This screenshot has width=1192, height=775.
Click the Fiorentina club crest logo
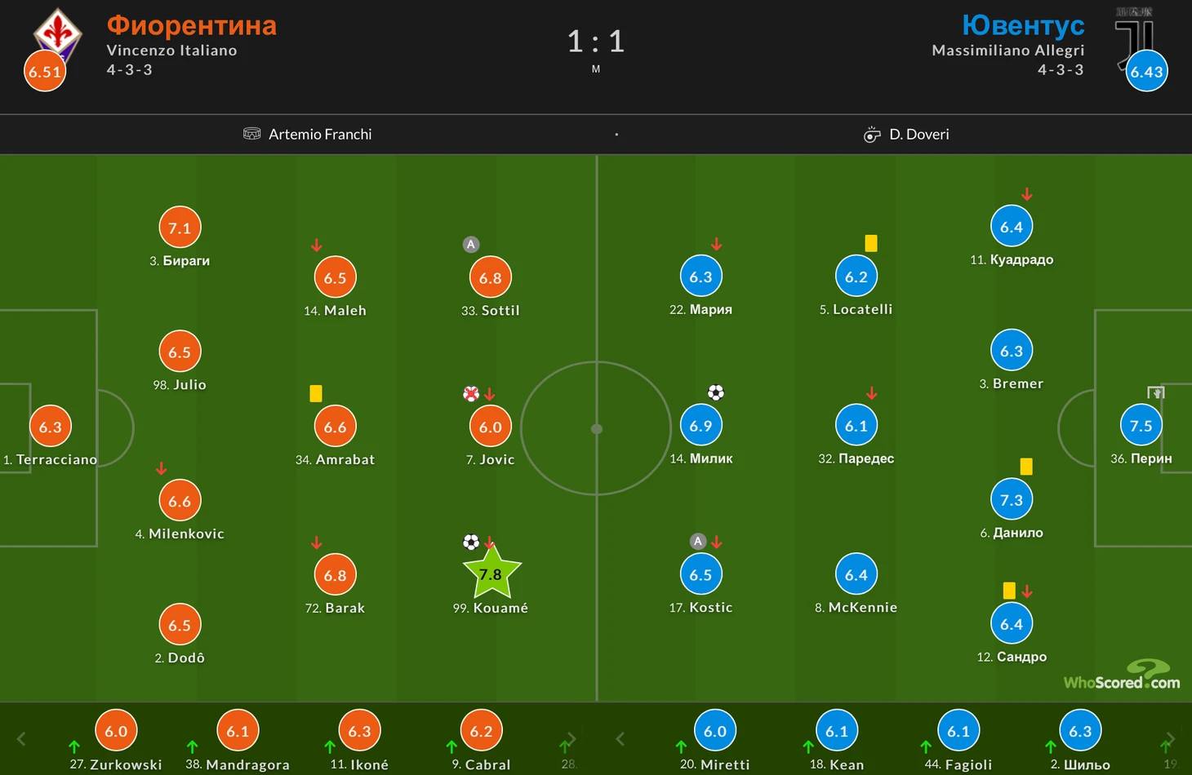coord(57,37)
